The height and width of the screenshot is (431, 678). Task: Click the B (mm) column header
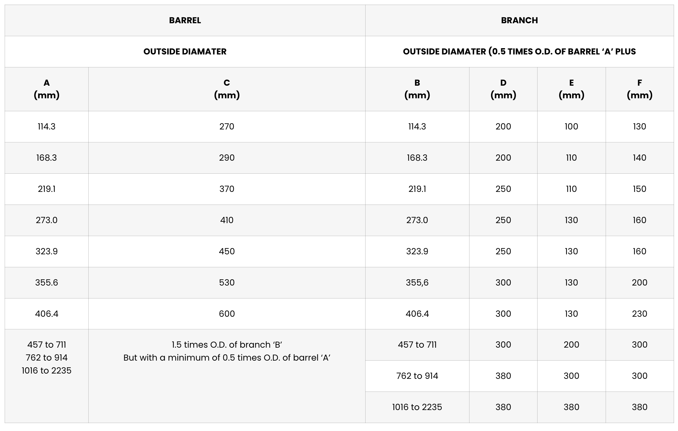coord(417,89)
